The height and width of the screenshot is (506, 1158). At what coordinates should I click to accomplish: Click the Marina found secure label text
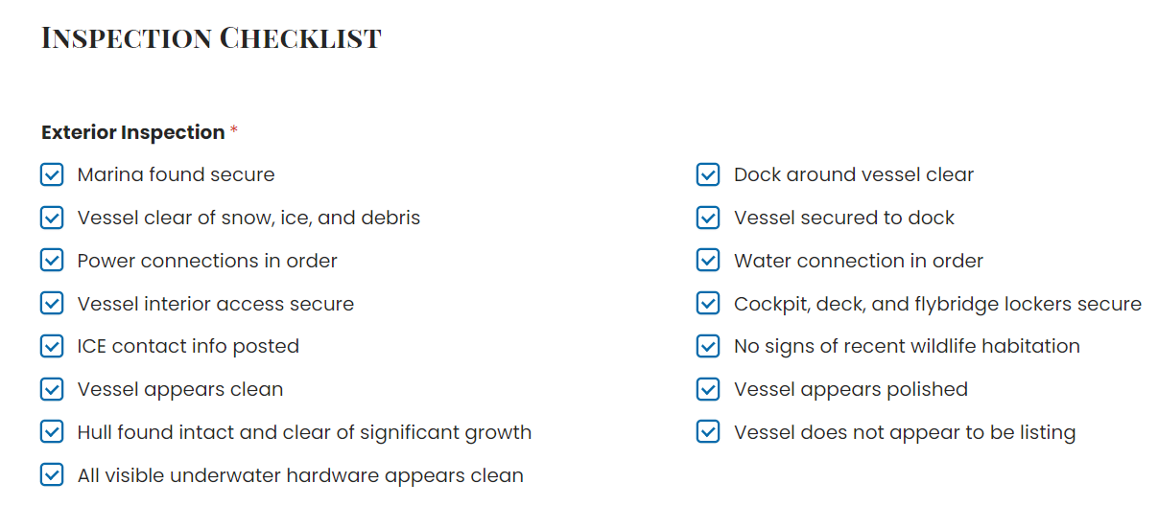(176, 175)
